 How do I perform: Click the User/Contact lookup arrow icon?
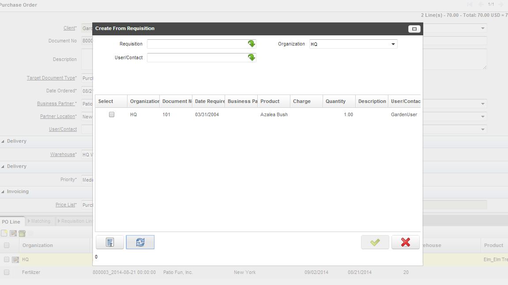(x=251, y=57)
